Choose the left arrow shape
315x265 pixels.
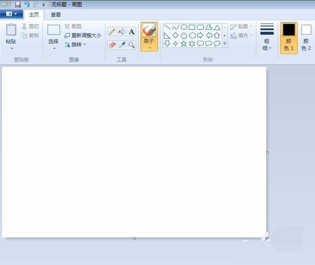point(209,35)
